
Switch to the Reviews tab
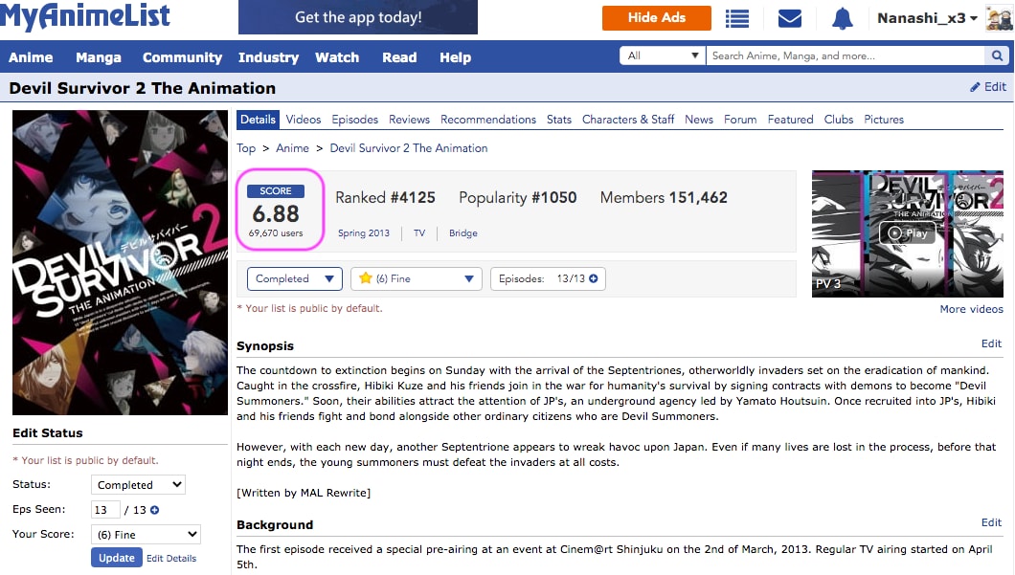tap(409, 120)
